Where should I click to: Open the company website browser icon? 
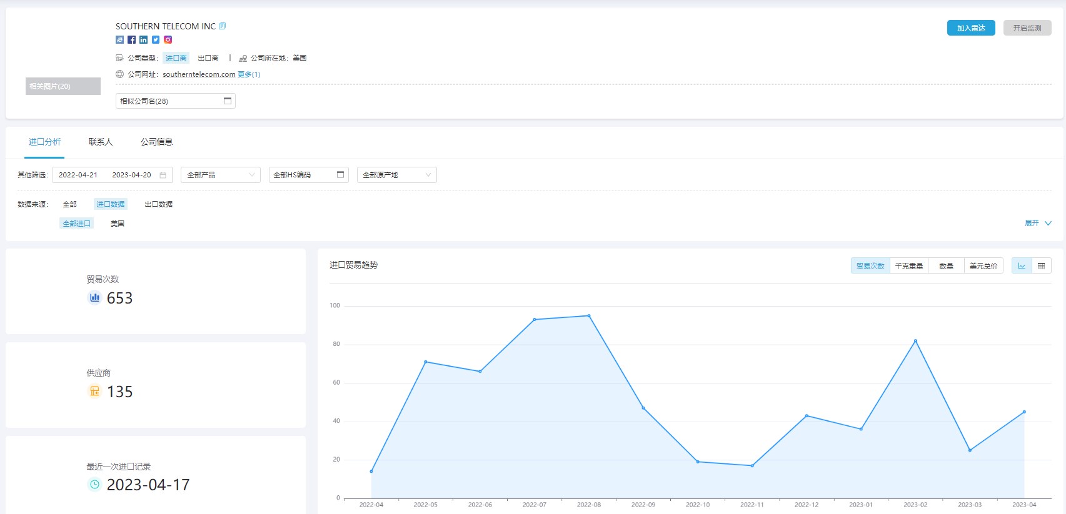tap(119, 39)
